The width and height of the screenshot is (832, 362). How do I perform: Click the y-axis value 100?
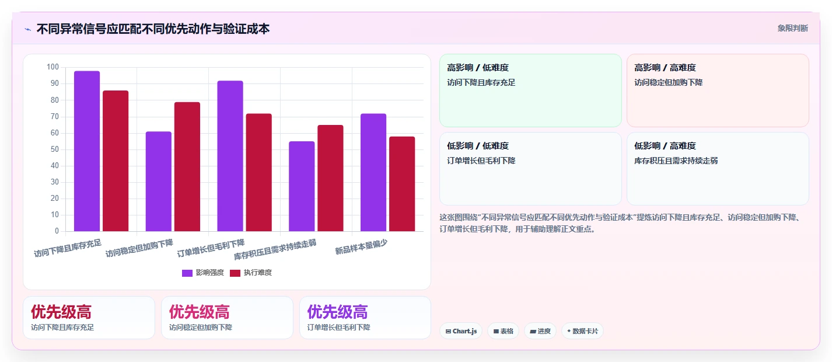click(53, 67)
